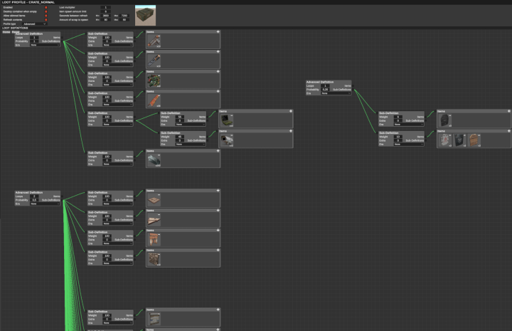Edit the probability 0.26 field

pyautogui.click(x=325, y=90)
